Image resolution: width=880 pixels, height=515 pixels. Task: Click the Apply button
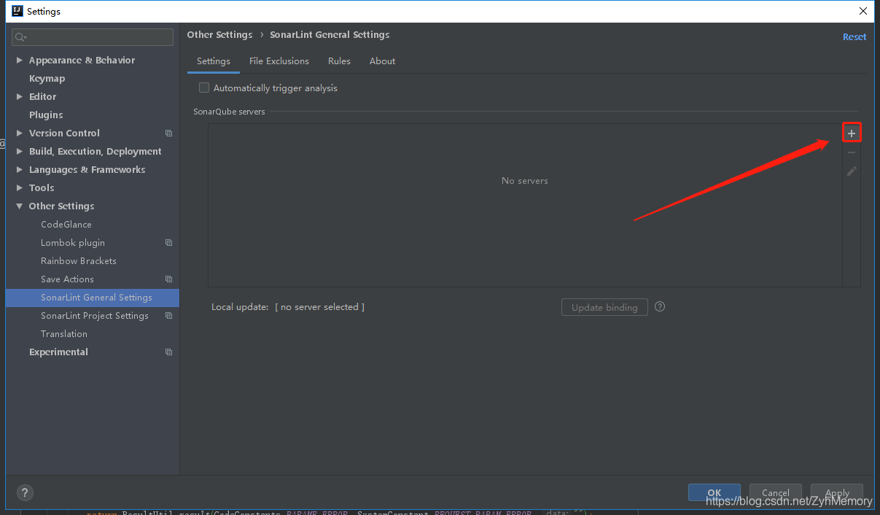pyautogui.click(x=837, y=492)
